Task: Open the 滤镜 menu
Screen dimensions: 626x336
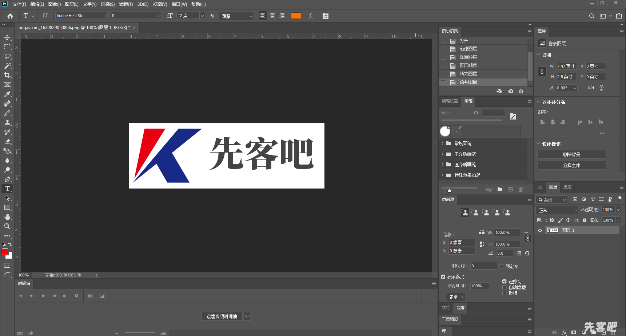Action: click(125, 4)
